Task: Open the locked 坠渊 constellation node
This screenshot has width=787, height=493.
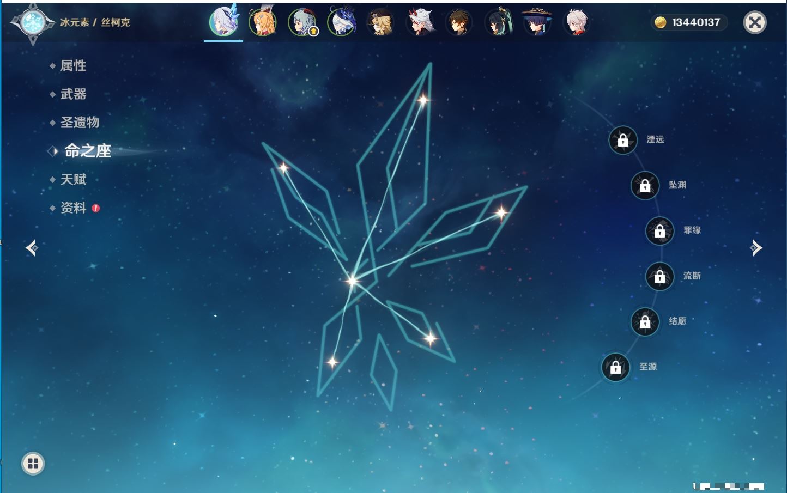Action: pos(645,186)
